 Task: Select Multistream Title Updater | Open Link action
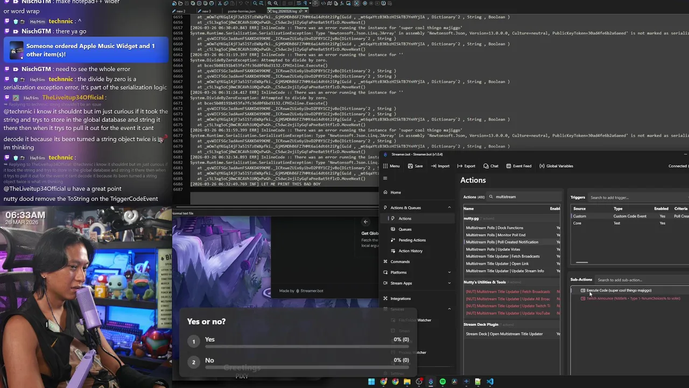coord(512,264)
